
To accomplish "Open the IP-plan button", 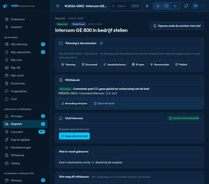I will click(138, 65).
